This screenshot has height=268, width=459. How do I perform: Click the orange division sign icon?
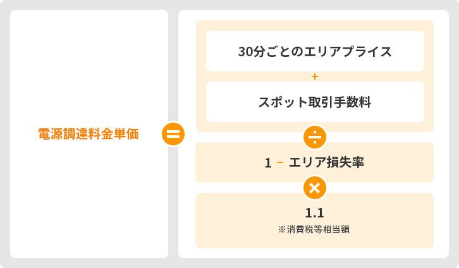tap(314, 137)
